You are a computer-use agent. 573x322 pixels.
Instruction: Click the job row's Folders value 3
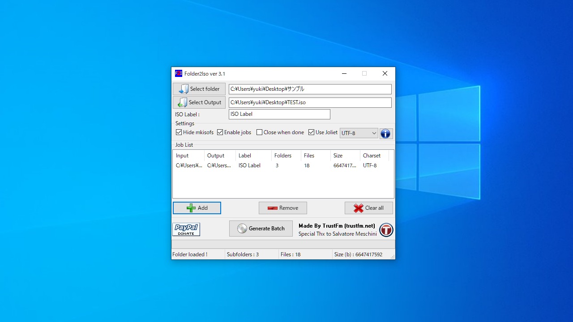[277, 165]
